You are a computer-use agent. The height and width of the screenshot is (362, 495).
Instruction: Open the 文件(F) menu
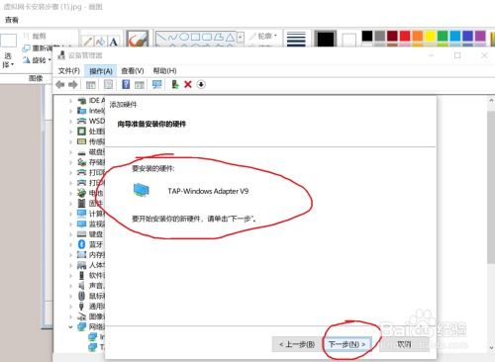(x=69, y=71)
